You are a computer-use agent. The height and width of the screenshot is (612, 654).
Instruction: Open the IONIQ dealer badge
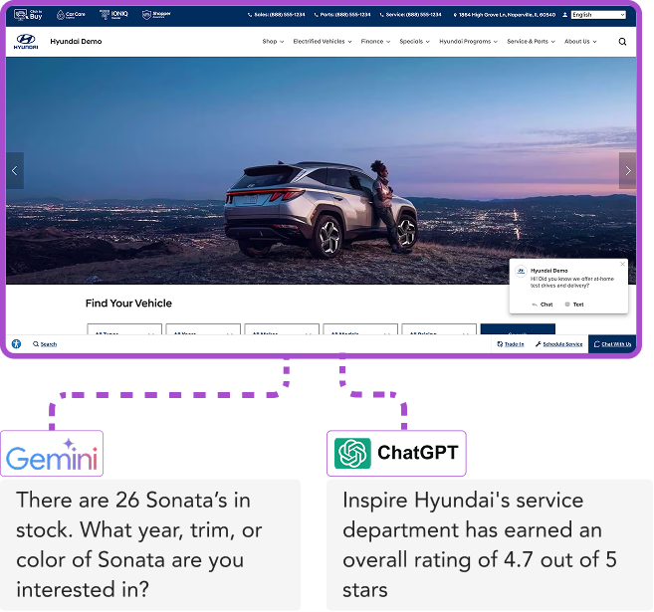pyautogui.click(x=113, y=15)
